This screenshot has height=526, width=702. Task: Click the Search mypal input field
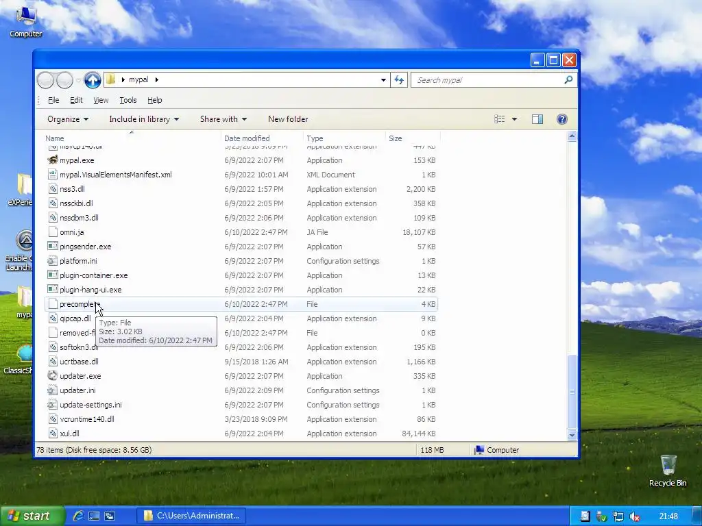point(488,80)
